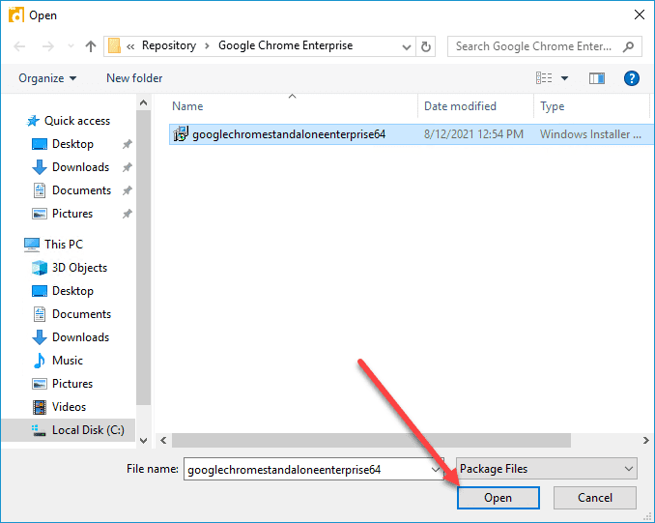The width and height of the screenshot is (655, 523).
Task: Click horizontal scrollbar right arrow
Action: (645, 440)
